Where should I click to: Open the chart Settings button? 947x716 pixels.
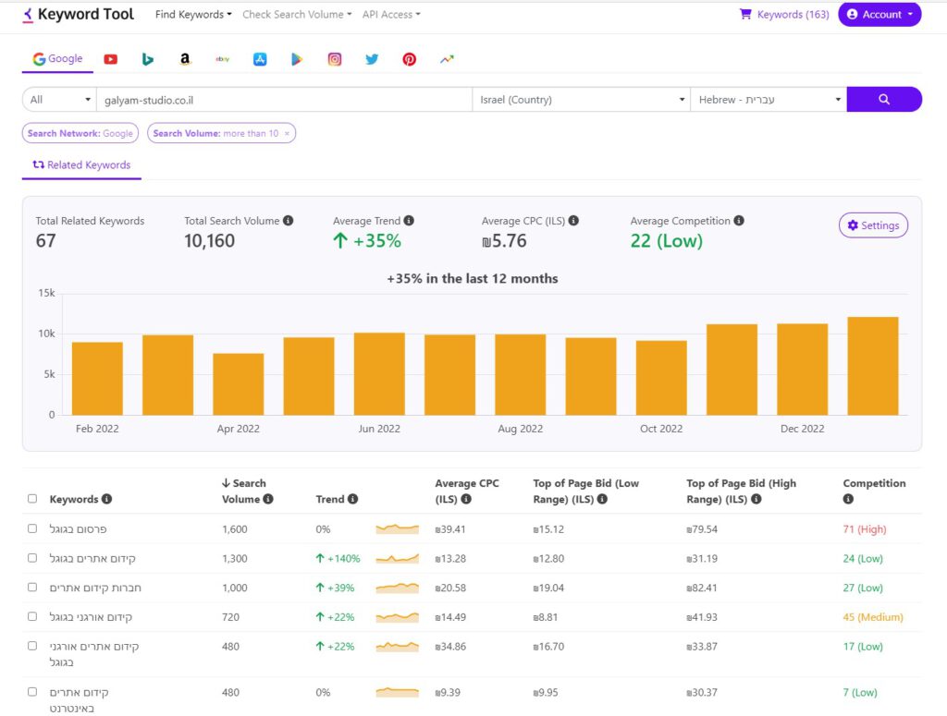click(x=873, y=225)
